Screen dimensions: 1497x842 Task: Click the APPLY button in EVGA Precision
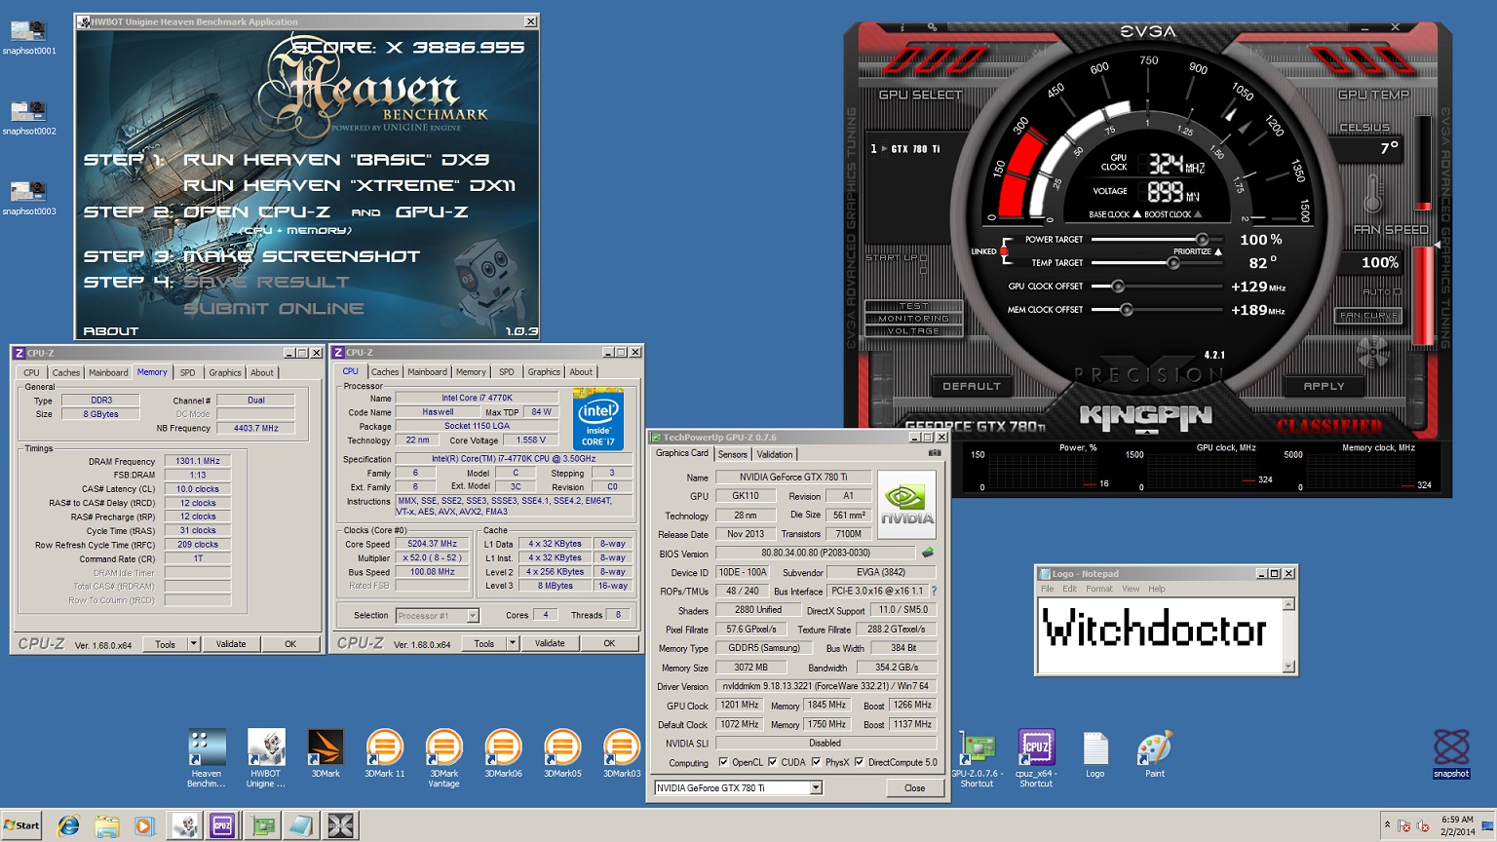coord(1324,386)
